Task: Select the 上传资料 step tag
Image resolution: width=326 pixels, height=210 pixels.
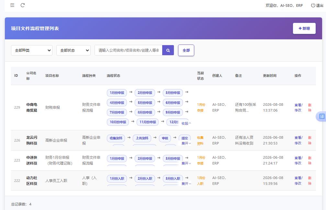Action: coord(142,138)
